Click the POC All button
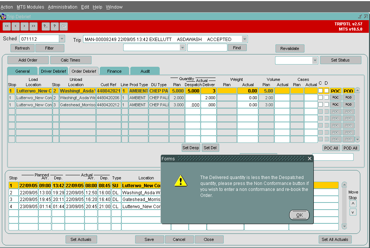The image size is (370, 248). pyautogui.click(x=331, y=148)
